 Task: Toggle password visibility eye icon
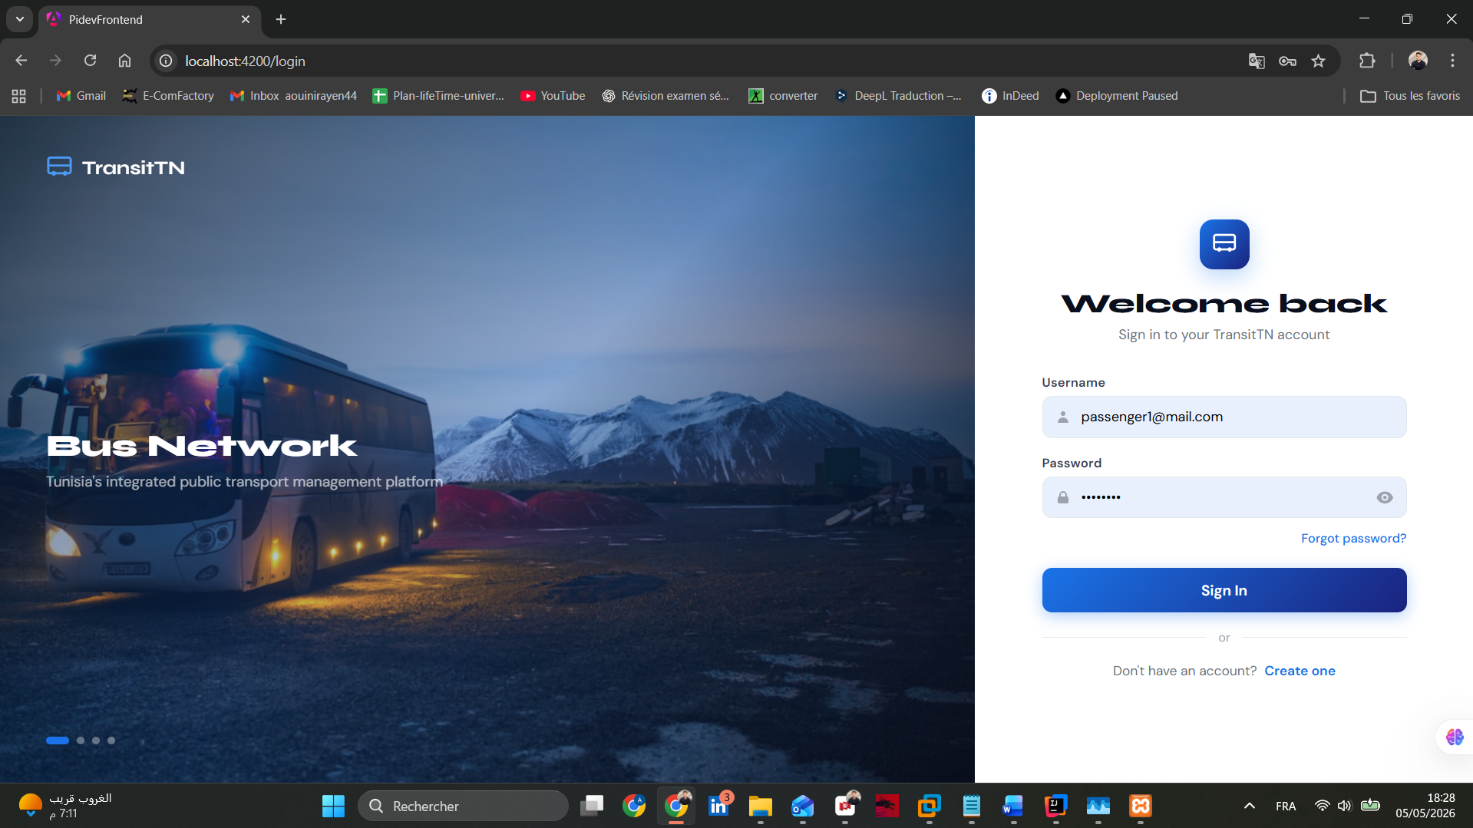point(1384,497)
